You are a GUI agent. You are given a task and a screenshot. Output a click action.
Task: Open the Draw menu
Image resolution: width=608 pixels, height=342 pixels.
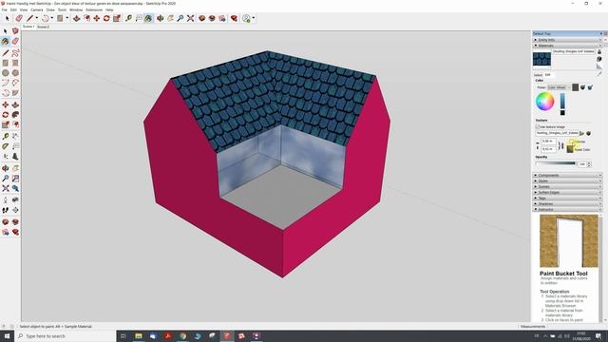[x=50, y=9]
